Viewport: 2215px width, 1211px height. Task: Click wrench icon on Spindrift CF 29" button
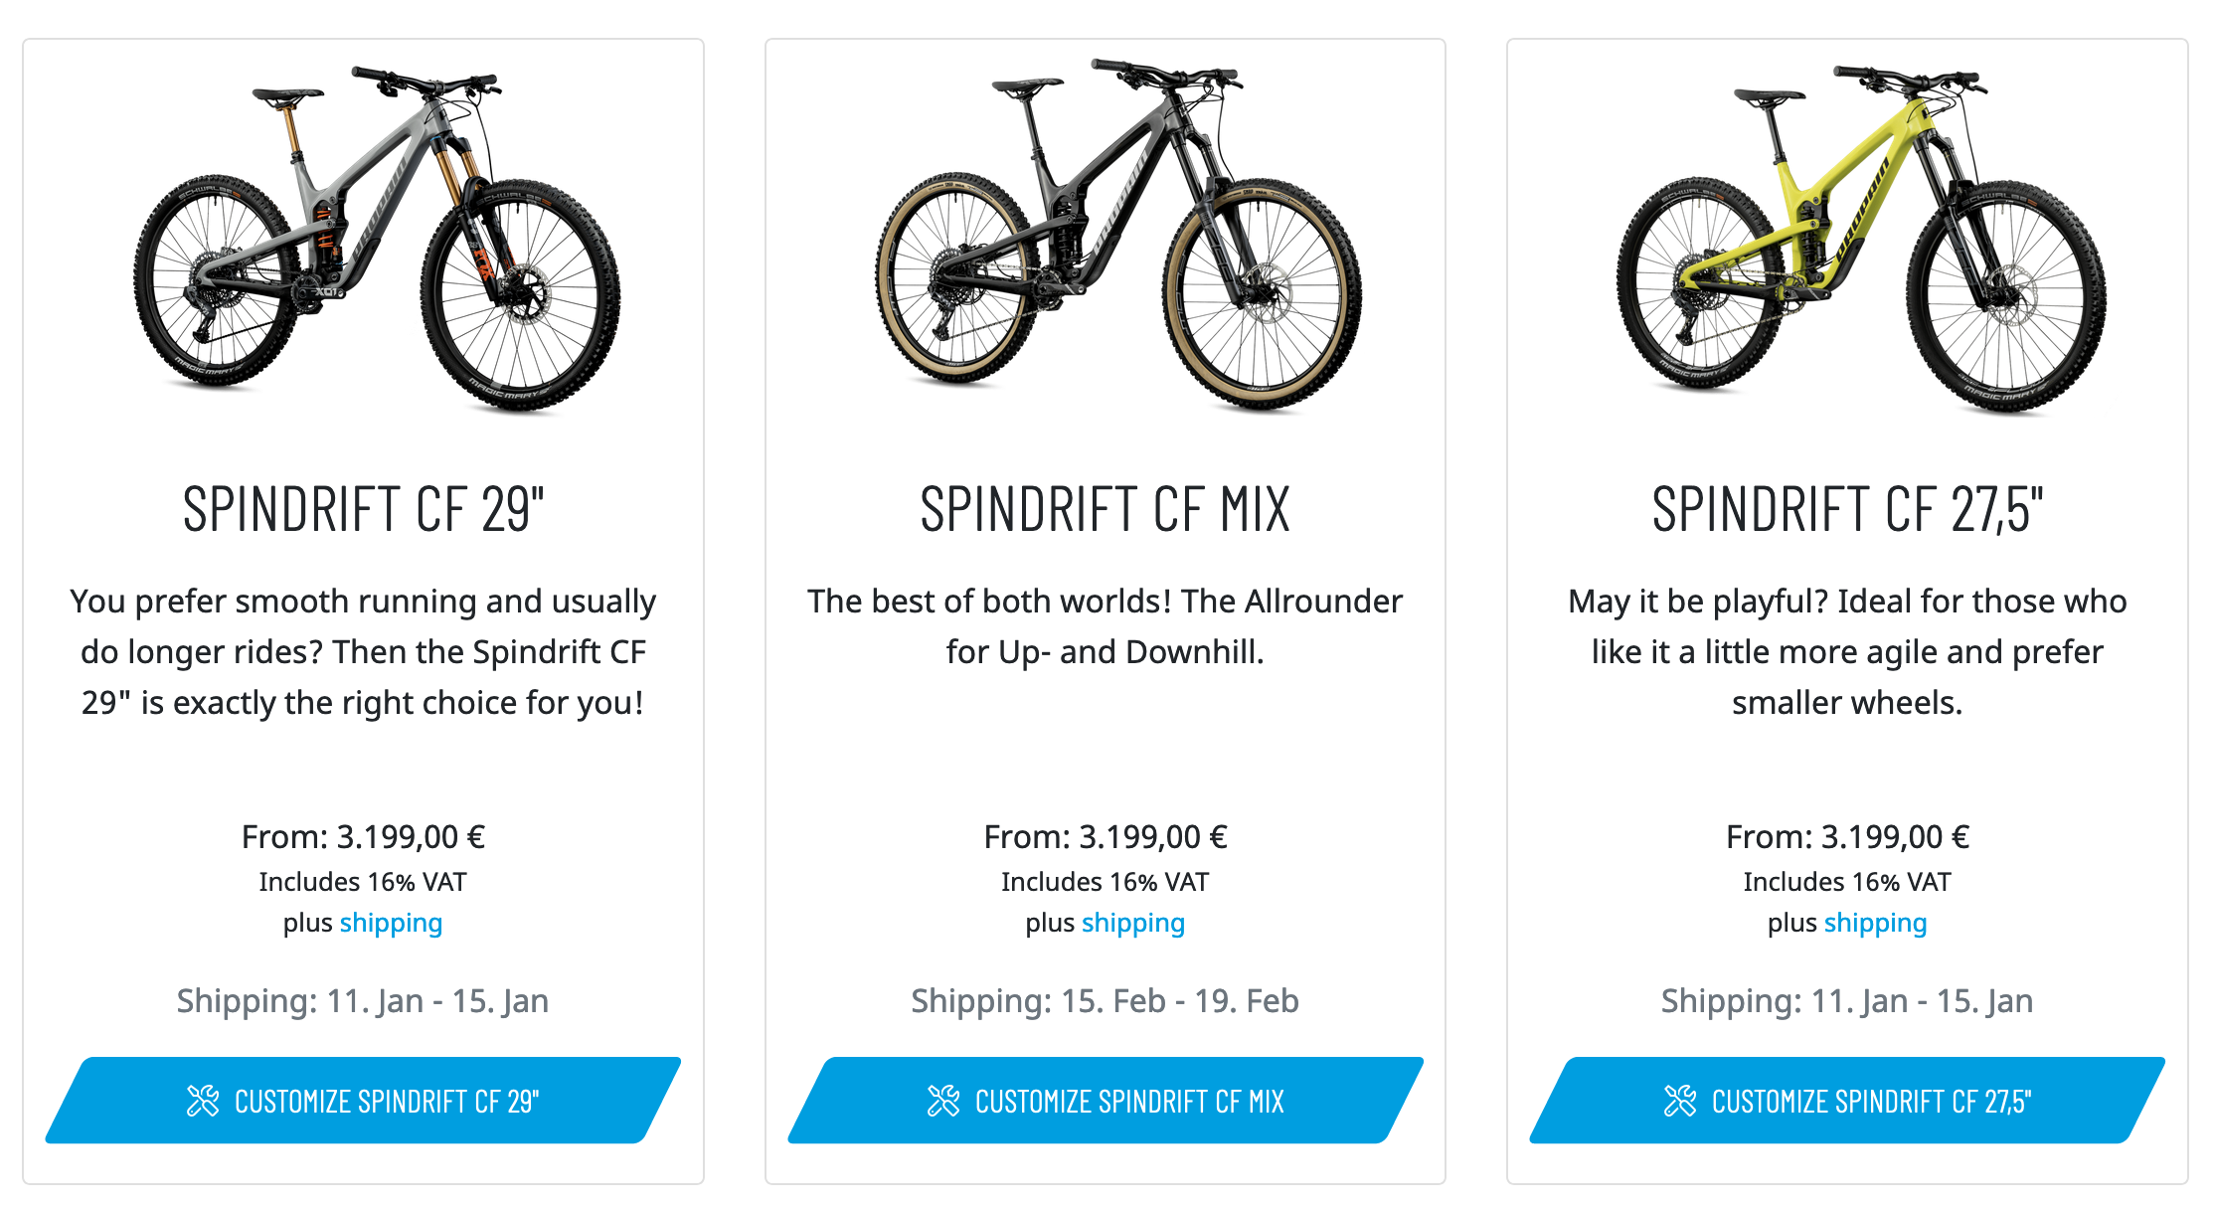(203, 1101)
